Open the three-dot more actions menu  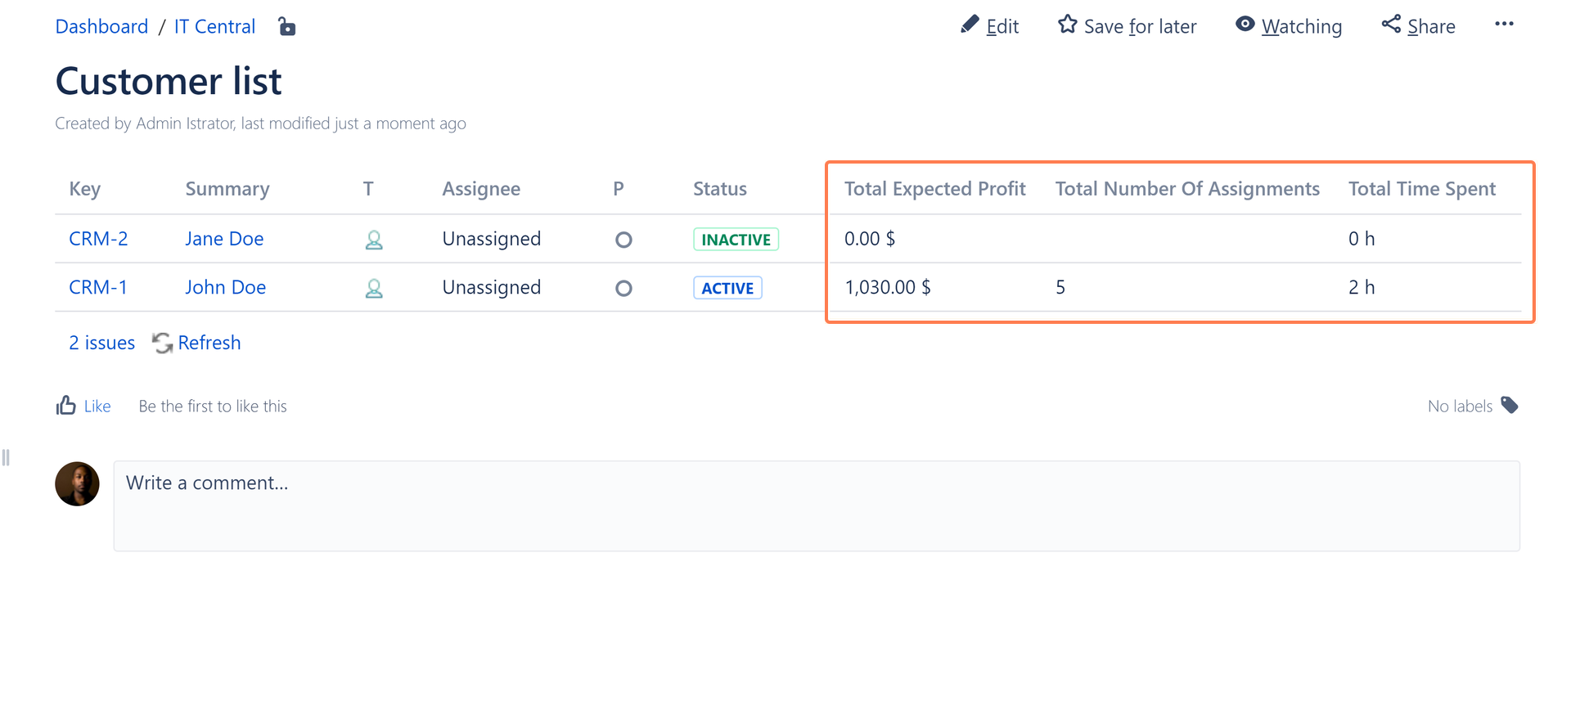(x=1504, y=25)
